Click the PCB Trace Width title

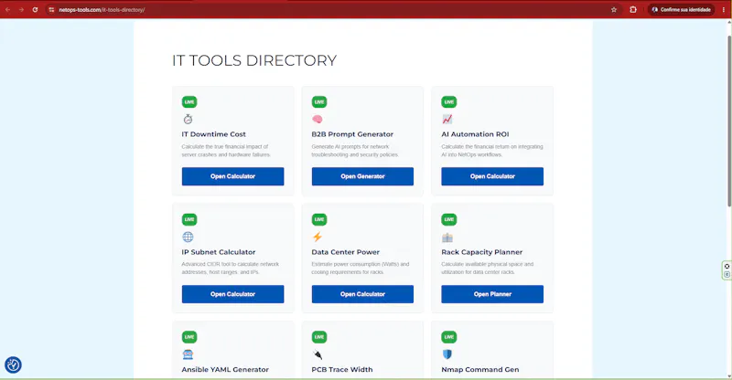tap(342, 369)
